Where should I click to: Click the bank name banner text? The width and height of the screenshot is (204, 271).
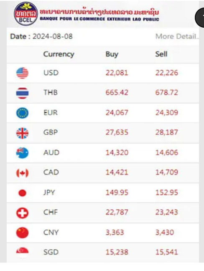click(x=99, y=15)
